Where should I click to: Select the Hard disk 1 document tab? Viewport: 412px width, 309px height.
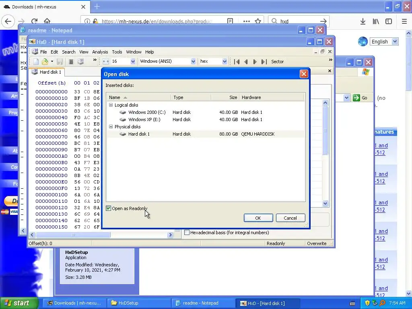click(x=47, y=72)
